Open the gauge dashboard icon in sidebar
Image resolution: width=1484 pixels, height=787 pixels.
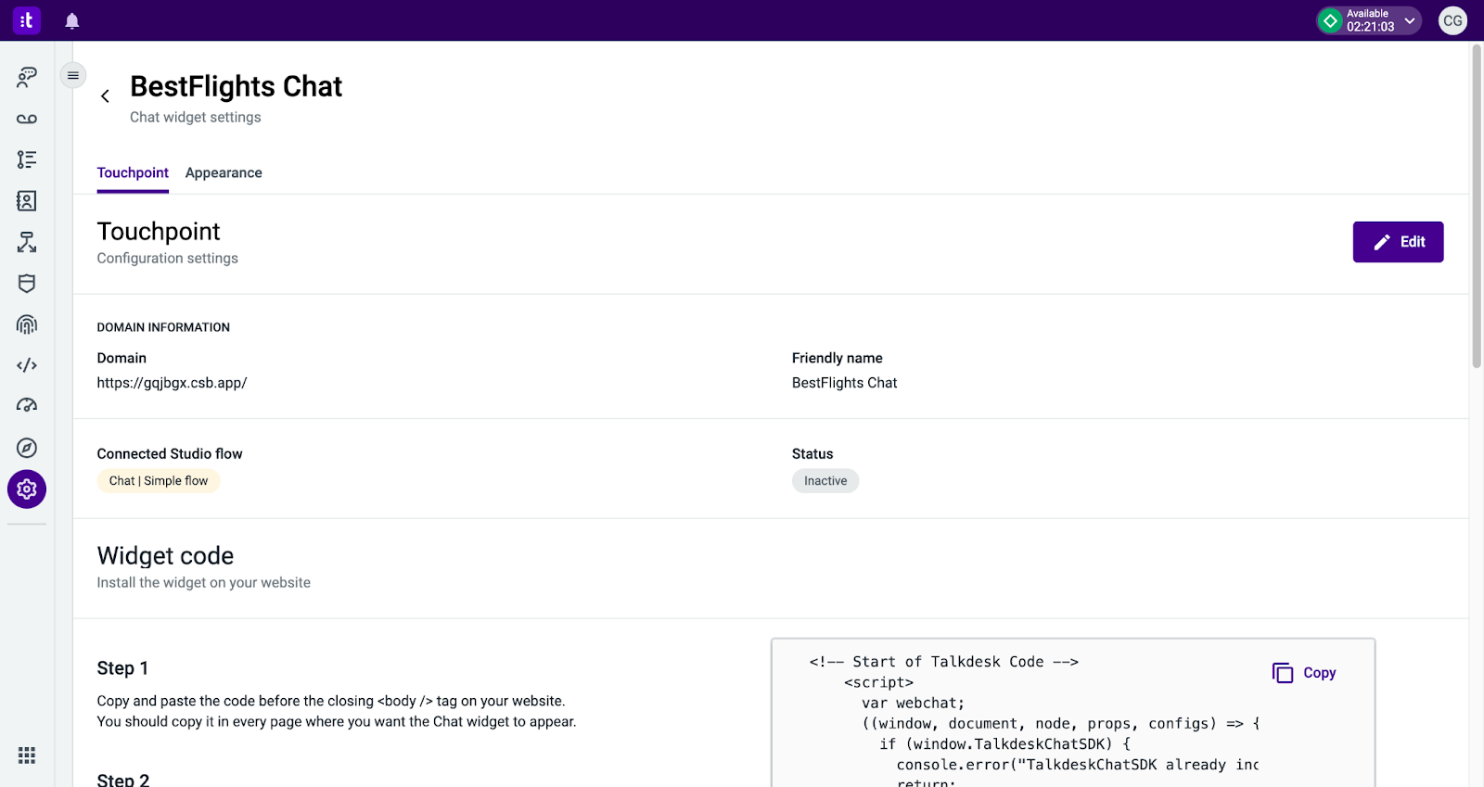27,405
